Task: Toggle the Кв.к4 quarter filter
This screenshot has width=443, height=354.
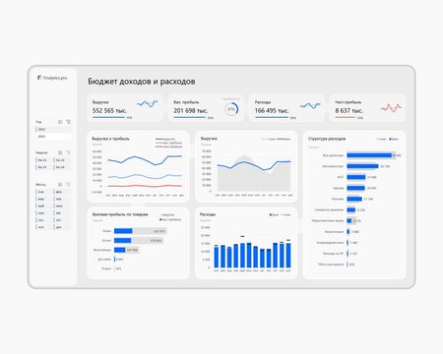Action: [x=62, y=167]
